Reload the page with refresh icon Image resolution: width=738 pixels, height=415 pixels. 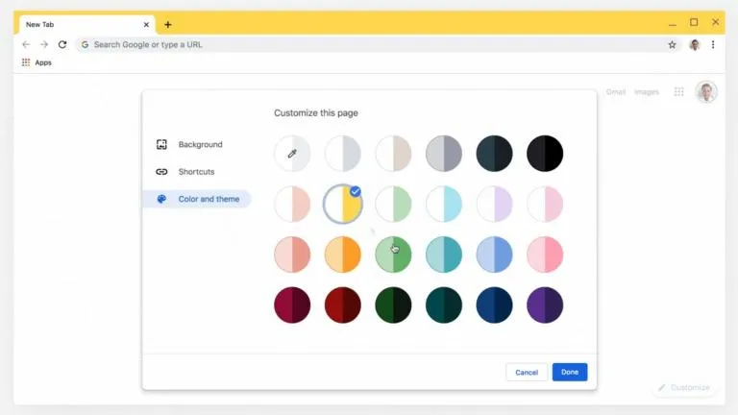[x=62, y=44]
